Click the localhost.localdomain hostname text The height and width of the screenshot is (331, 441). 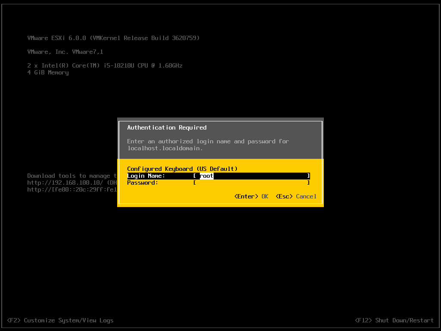(x=165, y=148)
